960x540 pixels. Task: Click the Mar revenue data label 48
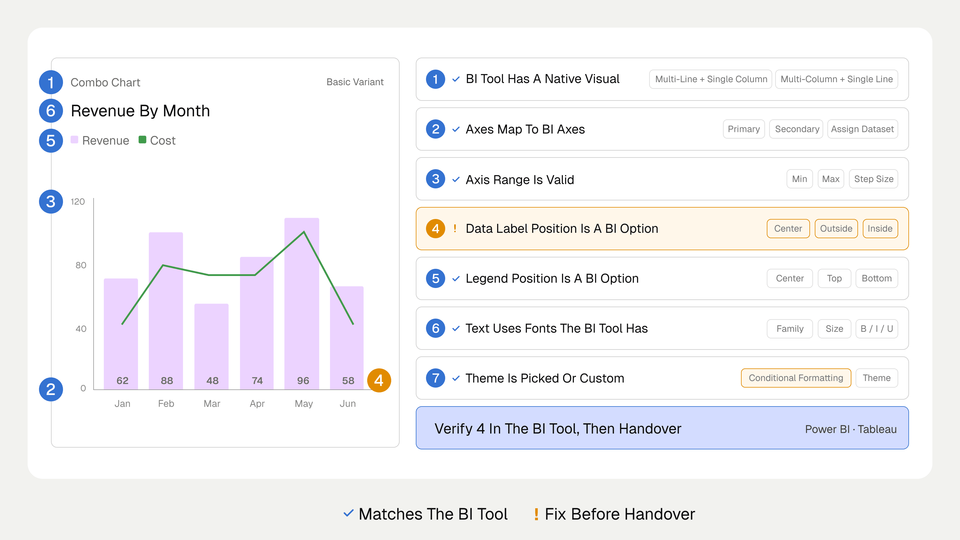click(x=212, y=380)
